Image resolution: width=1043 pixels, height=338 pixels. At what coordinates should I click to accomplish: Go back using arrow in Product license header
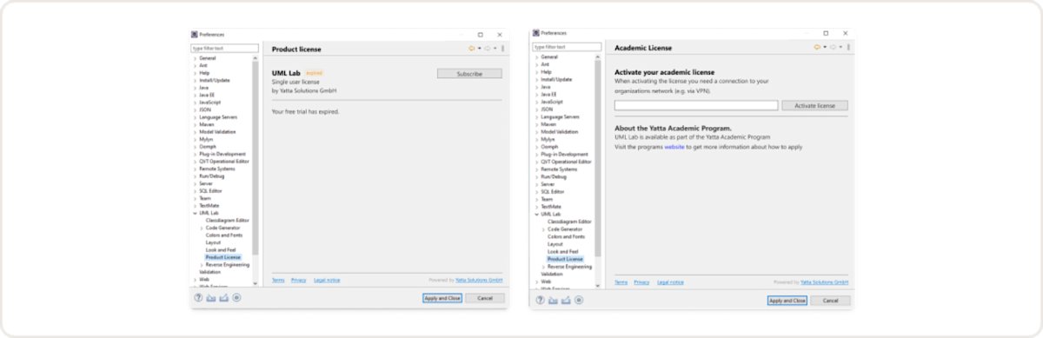[x=472, y=49]
